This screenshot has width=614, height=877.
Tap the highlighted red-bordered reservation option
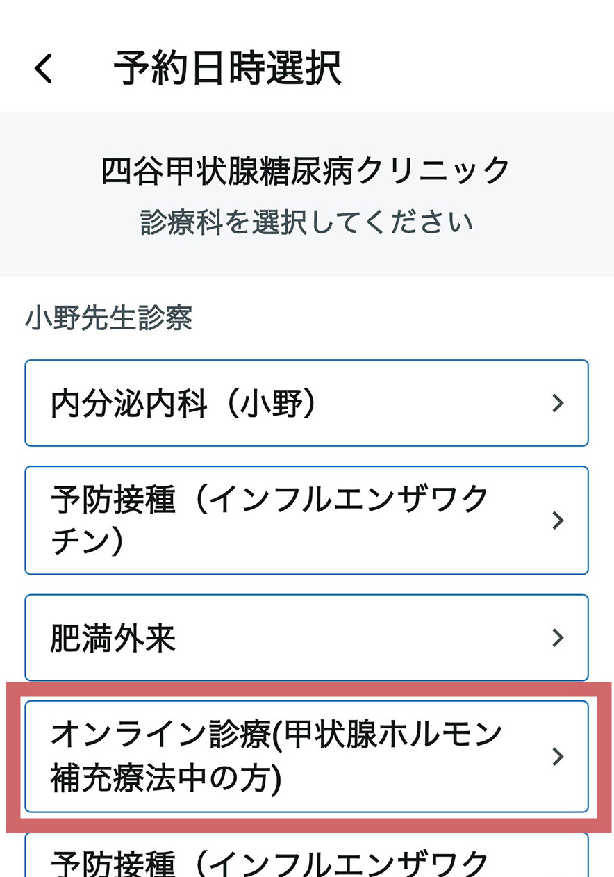(306, 757)
